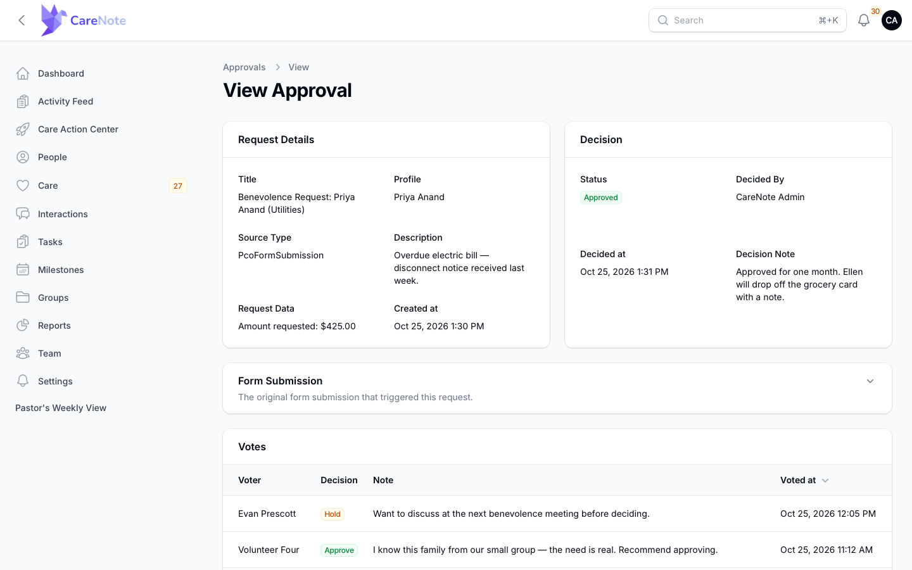Screen dimensions: 912x570
Task: Click the back arrow icon
Action: click(22, 20)
